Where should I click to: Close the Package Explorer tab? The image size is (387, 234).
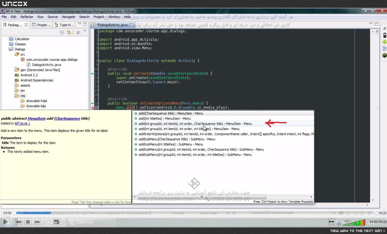[x=26, y=25]
